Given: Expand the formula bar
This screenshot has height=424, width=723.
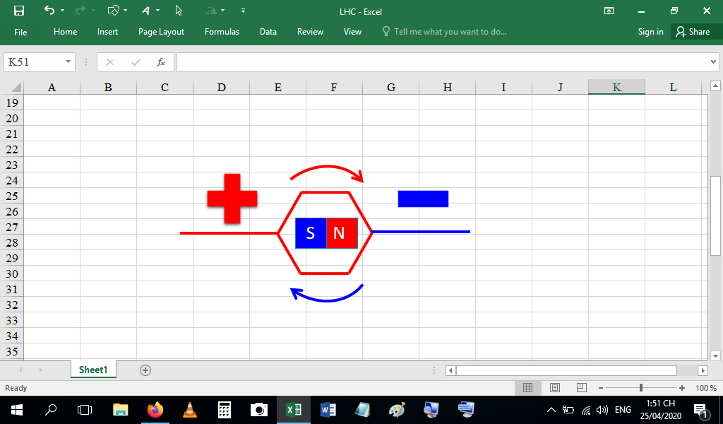Looking at the screenshot, I should [x=713, y=62].
